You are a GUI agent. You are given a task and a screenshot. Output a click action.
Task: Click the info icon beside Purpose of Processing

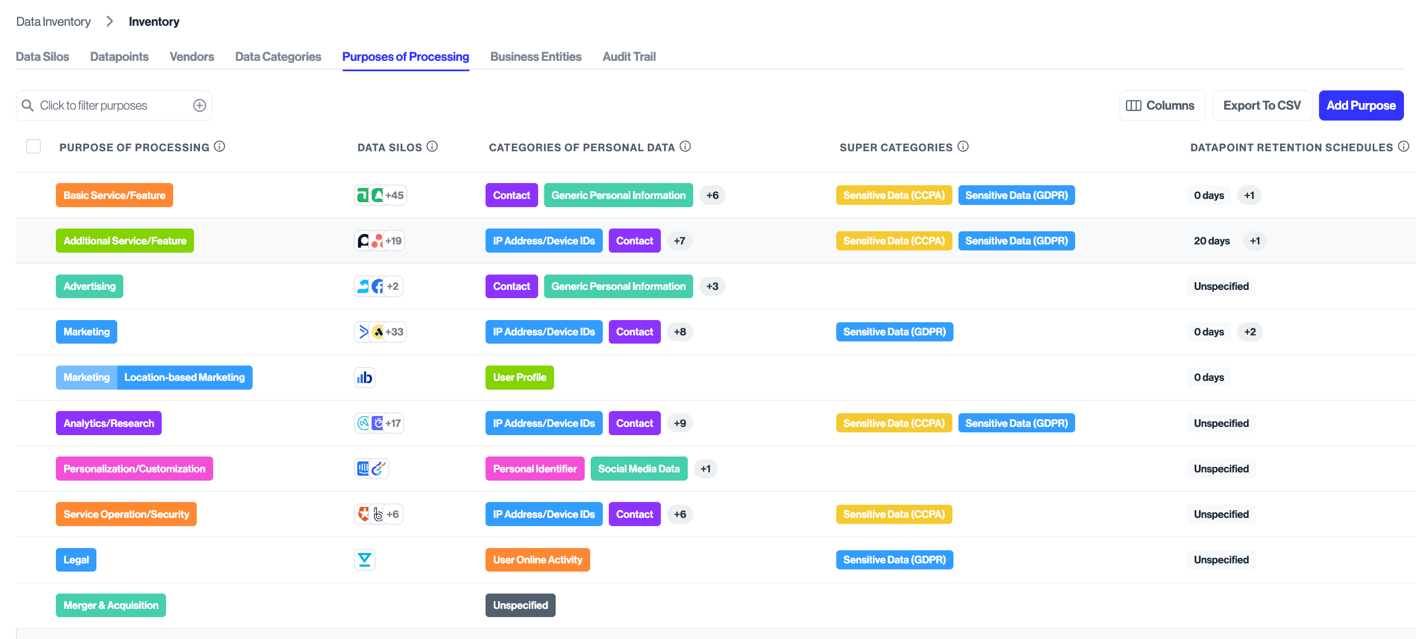click(219, 146)
